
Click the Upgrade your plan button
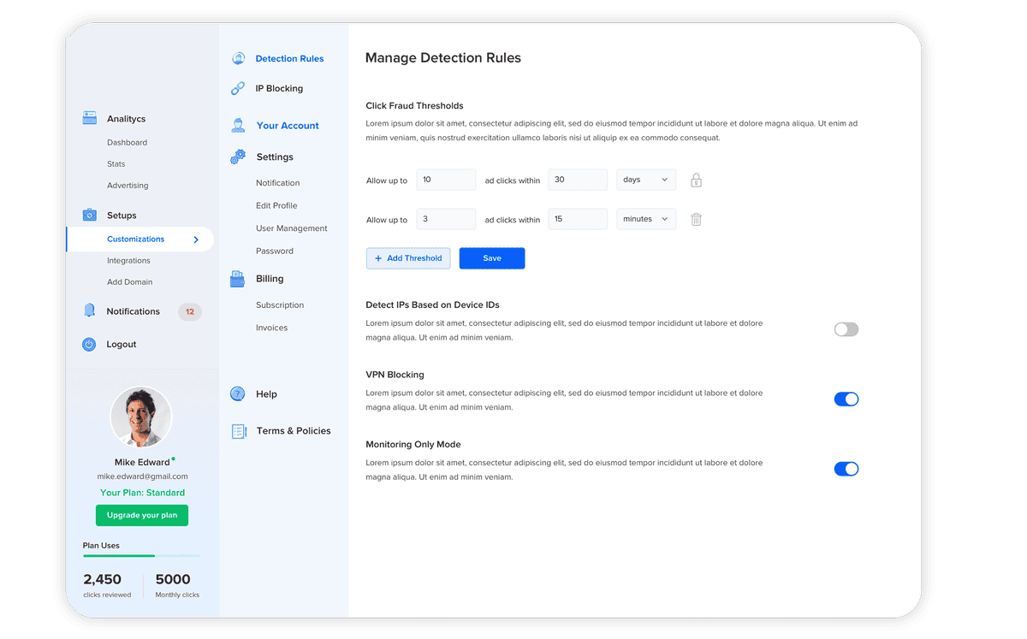(x=142, y=515)
